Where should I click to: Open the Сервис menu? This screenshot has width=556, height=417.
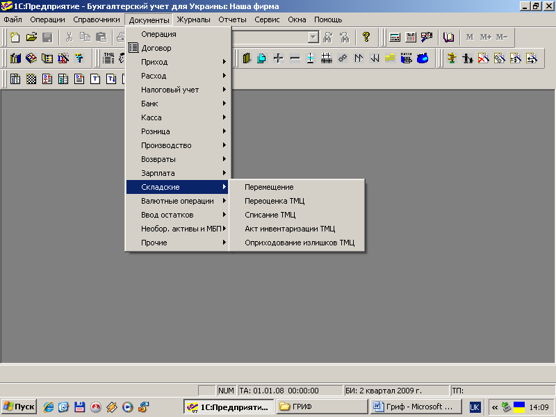click(x=267, y=19)
